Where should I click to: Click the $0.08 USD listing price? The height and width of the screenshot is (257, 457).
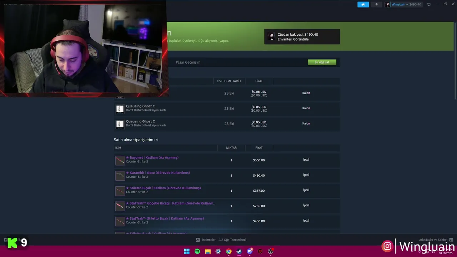pos(259,92)
